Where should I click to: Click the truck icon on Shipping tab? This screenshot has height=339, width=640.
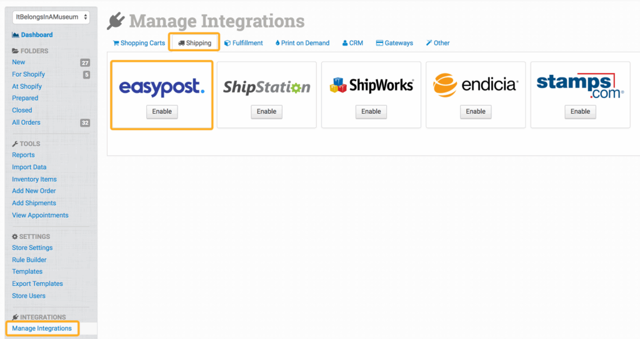181,43
